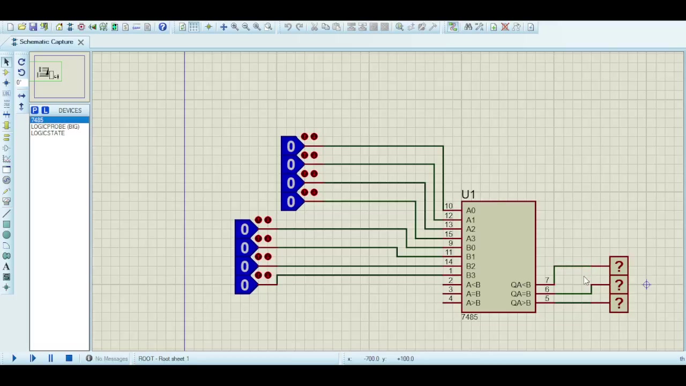Toggle bottom logic state of lower input group
The image size is (686, 386).
[x=245, y=284]
